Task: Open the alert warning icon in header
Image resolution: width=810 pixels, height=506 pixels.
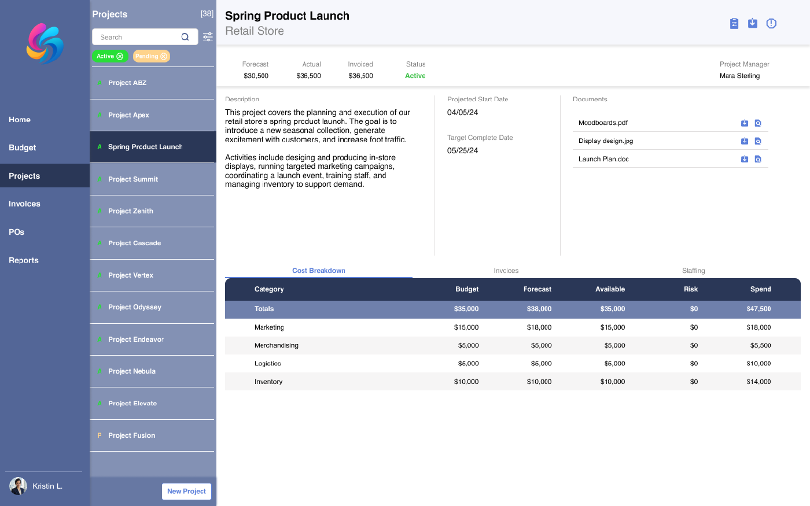Action: [x=771, y=23]
